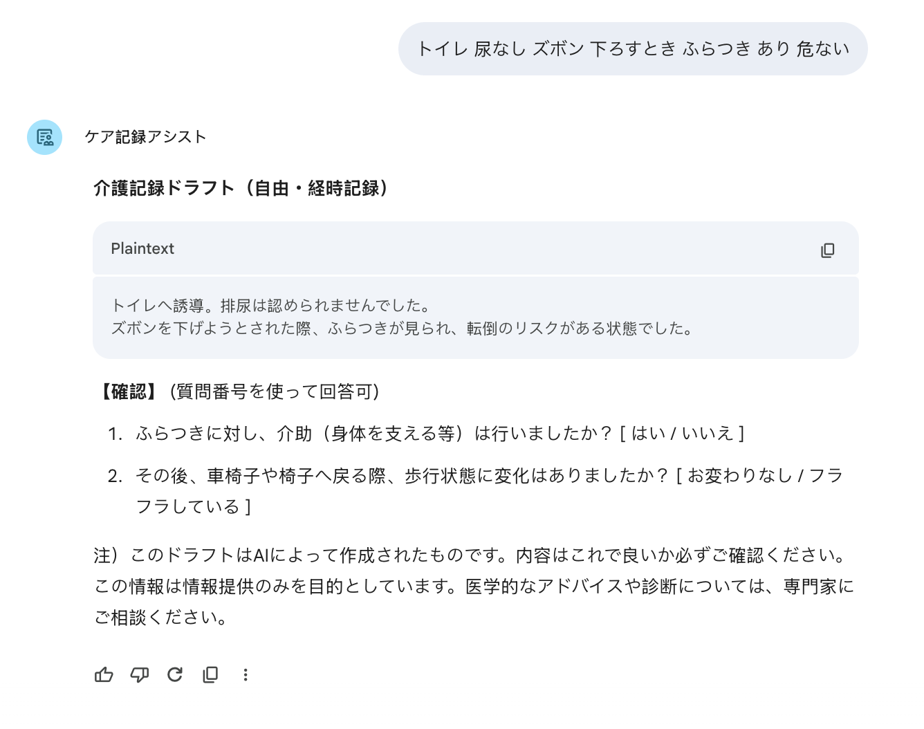Click question 2 about 歩行状態
The height and width of the screenshot is (729, 924).
point(401,476)
